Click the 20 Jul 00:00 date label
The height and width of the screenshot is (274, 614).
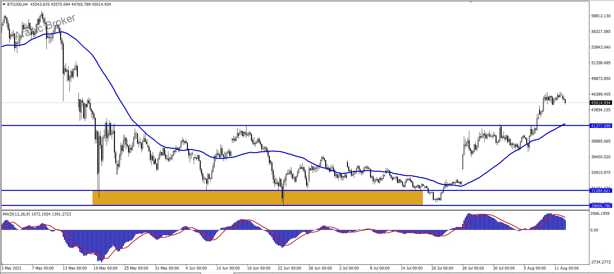442,268
